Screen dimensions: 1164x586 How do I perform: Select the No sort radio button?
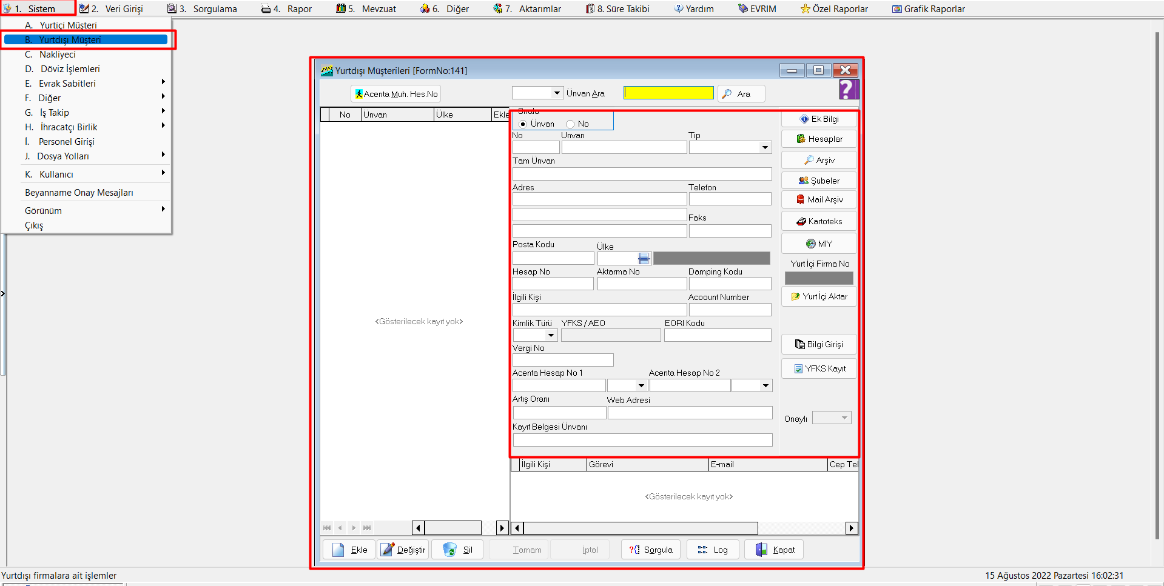(570, 124)
